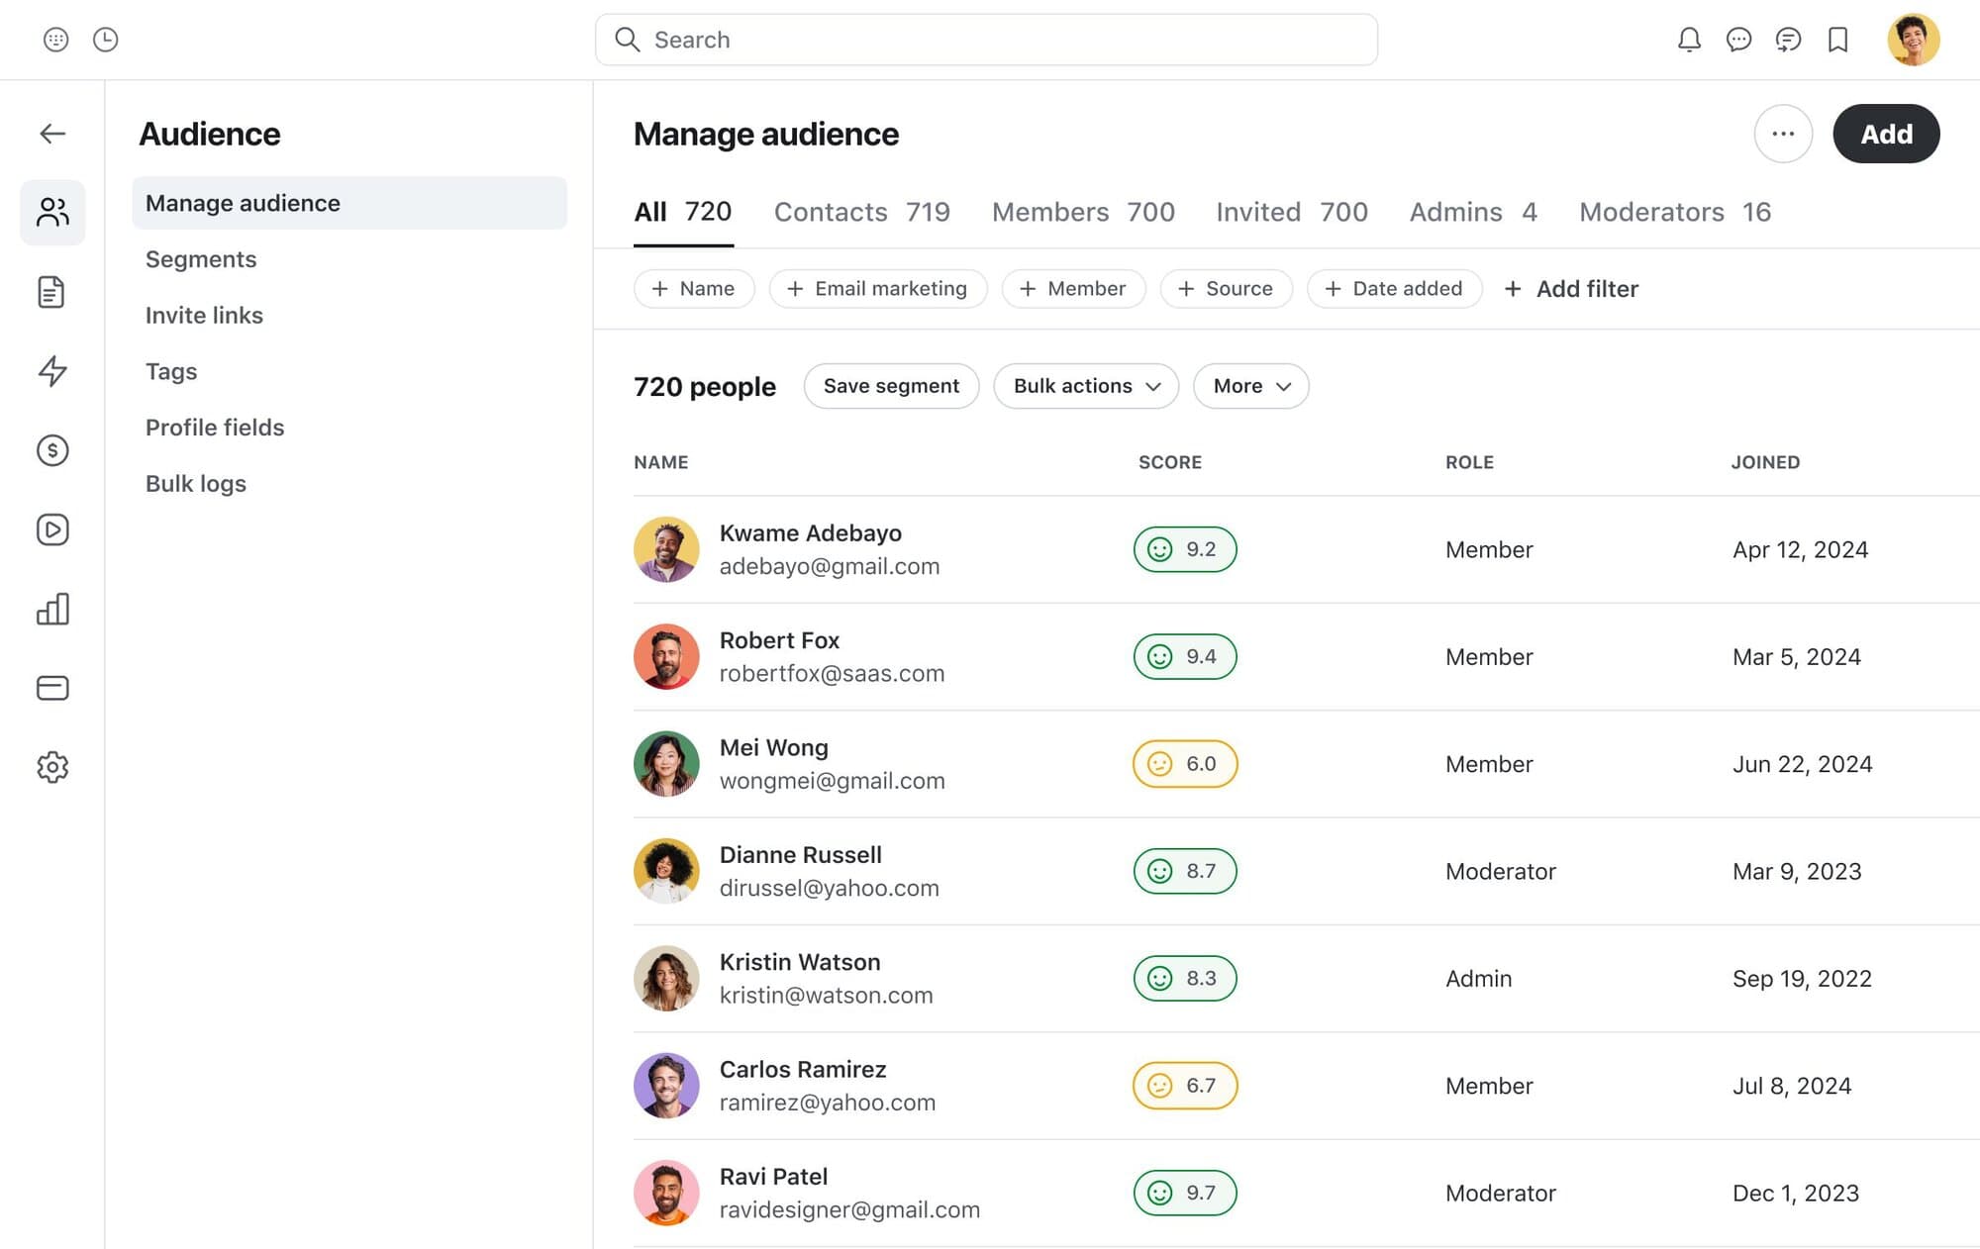
Task: Sort by the JOINED column header
Action: (1765, 462)
